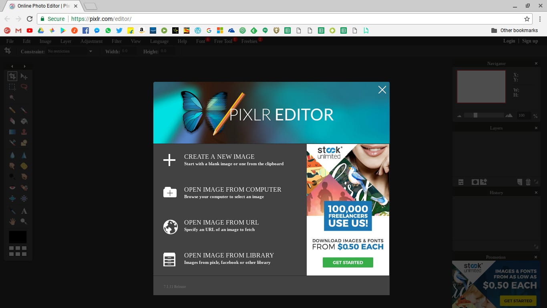Choose the Colorpicker eyedropper tool
Viewport: 547px width, 308px height.
(12, 211)
